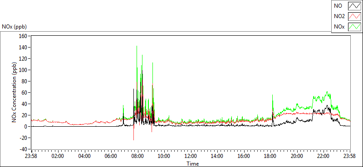Viewport: 363px width, 167px height.
Task: Click the 18:00 time axis label
Action: 270,156
